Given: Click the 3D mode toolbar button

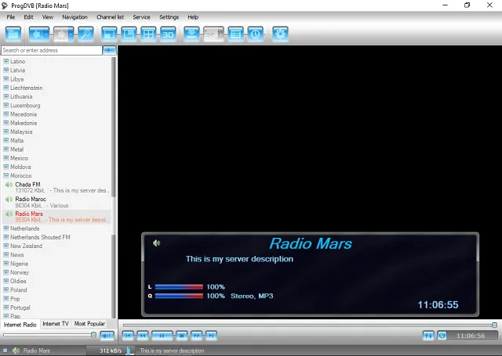Looking at the screenshot, I should (168, 34).
